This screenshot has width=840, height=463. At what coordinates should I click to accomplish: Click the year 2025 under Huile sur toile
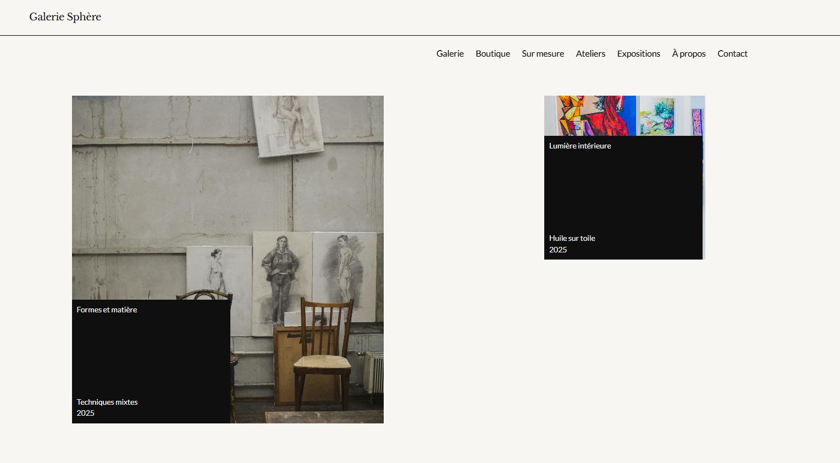coord(558,250)
